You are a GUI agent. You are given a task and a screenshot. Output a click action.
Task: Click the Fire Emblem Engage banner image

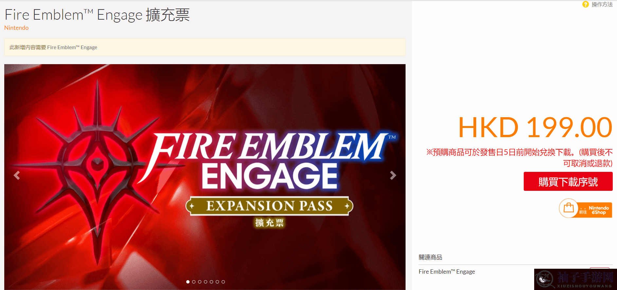pyautogui.click(x=205, y=177)
